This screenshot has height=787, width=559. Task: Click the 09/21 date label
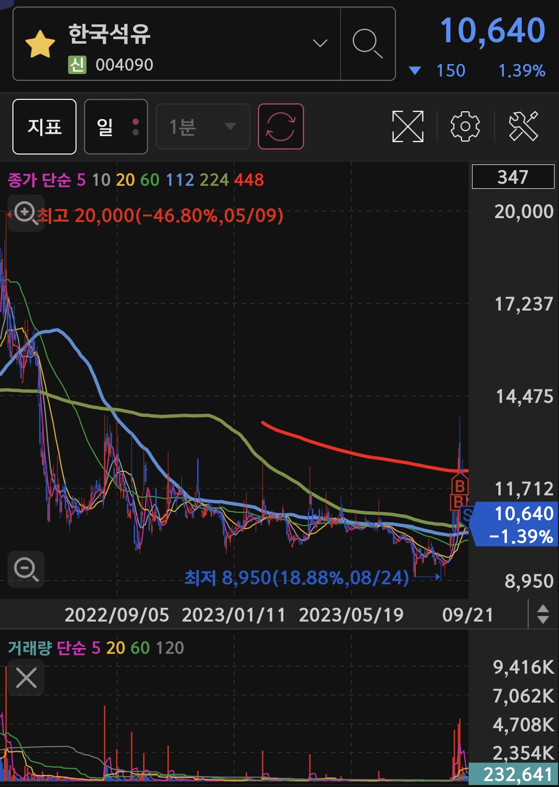(x=468, y=615)
